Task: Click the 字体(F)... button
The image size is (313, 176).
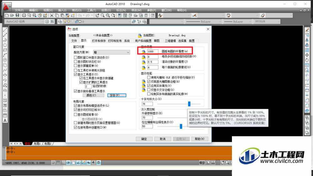Action: [117, 95]
